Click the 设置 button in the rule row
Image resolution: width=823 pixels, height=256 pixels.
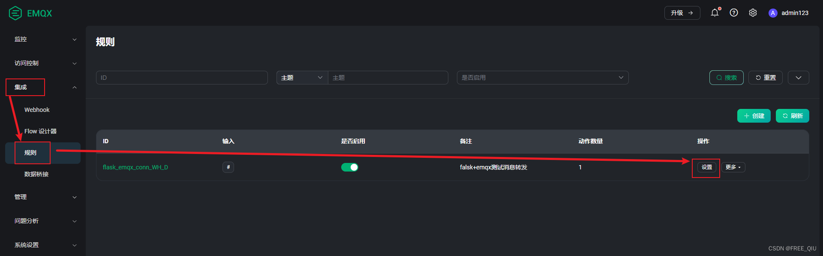click(707, 167)
